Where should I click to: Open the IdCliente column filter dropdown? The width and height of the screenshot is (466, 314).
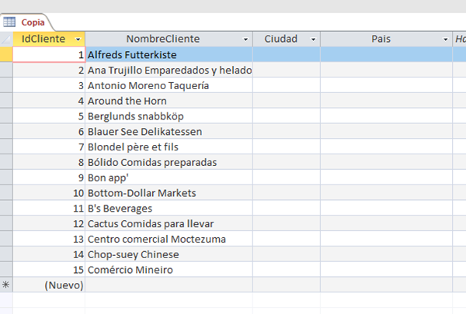(78, 39)
